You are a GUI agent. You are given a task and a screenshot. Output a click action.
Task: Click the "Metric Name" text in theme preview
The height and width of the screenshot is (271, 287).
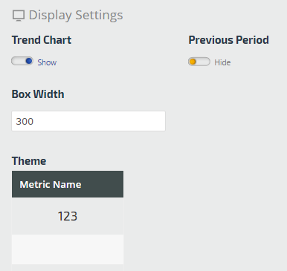[x=51, y=185]
